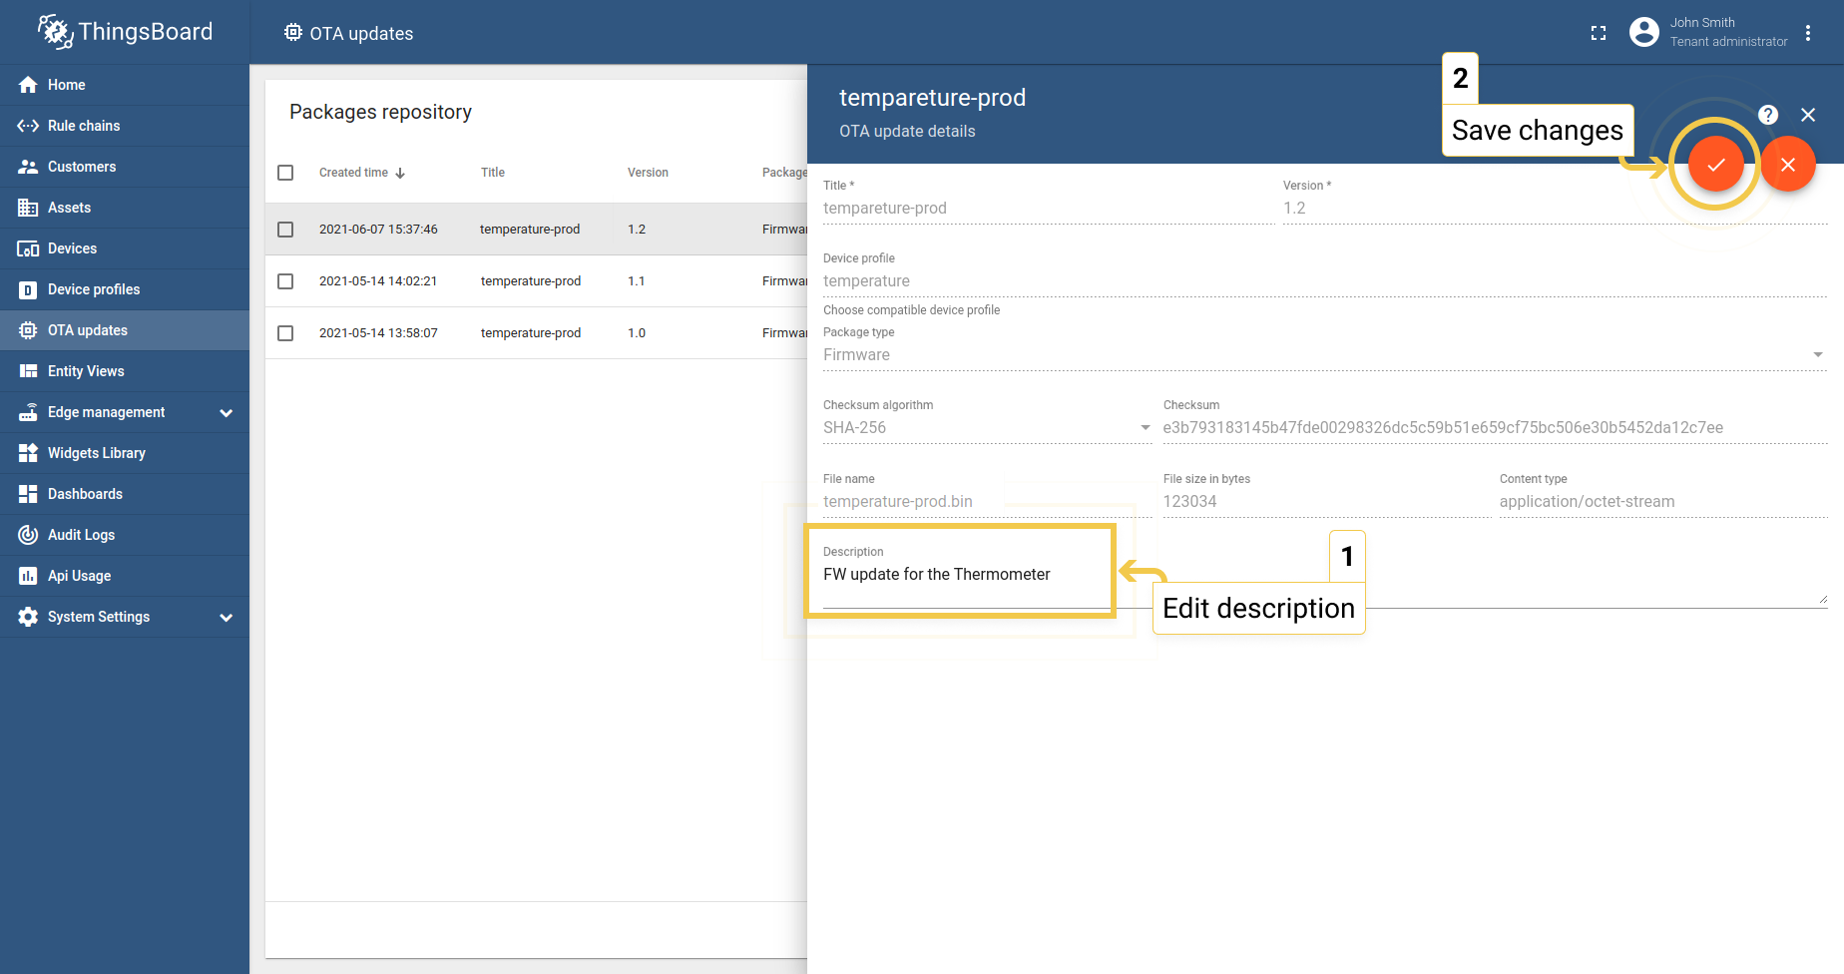This screenshot has height=974, width=1844.
Task: Click the orange X cancel changes button
Action: pos(1787,165)
